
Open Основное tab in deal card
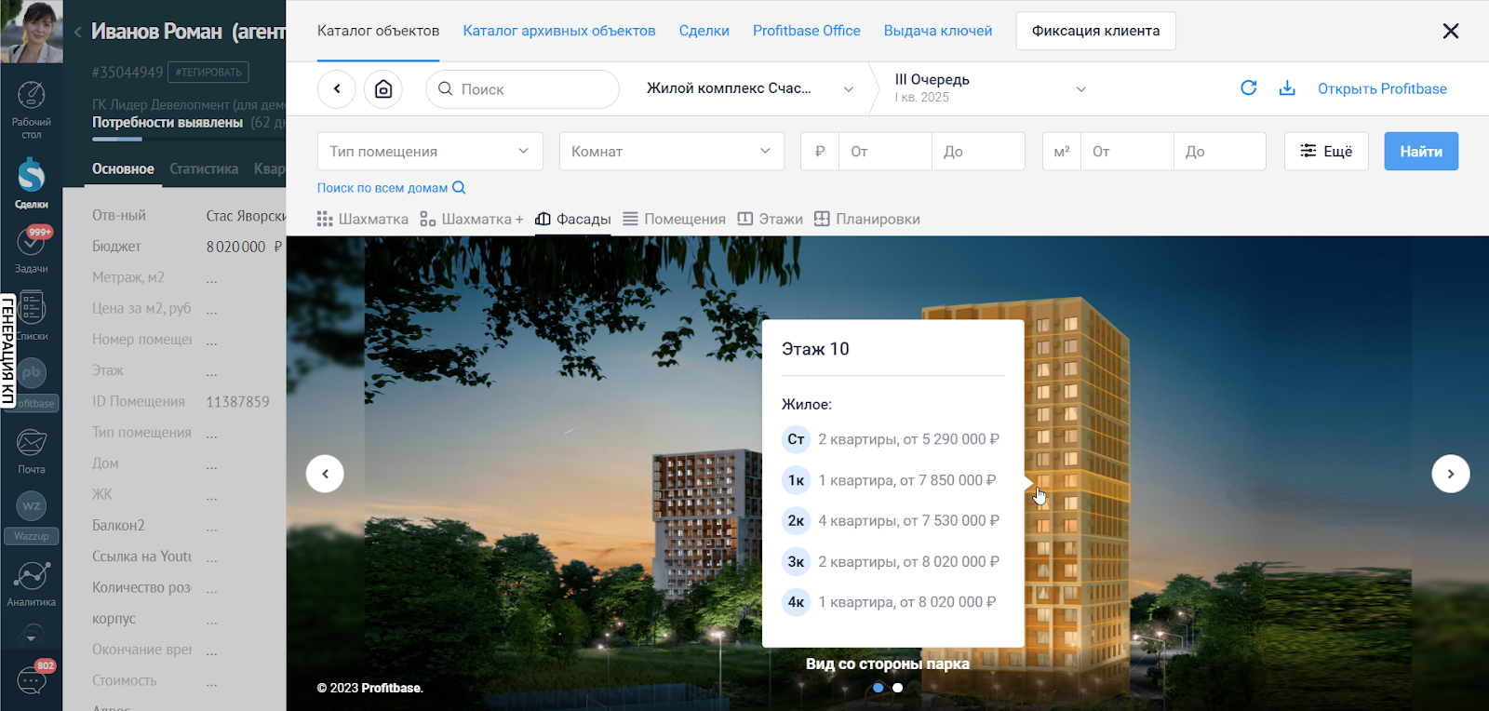click(x=123, y=168)
